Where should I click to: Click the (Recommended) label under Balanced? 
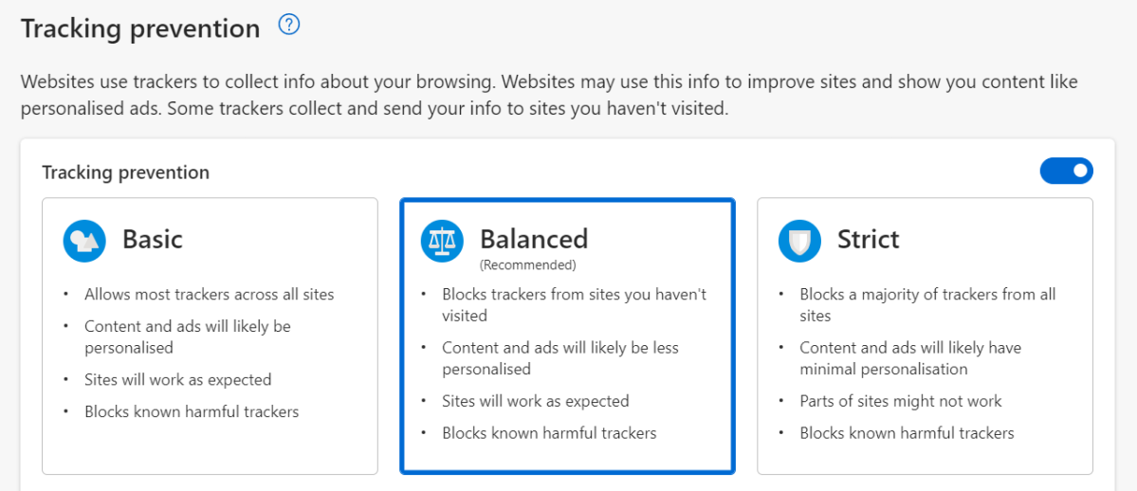tap(528, 264)
